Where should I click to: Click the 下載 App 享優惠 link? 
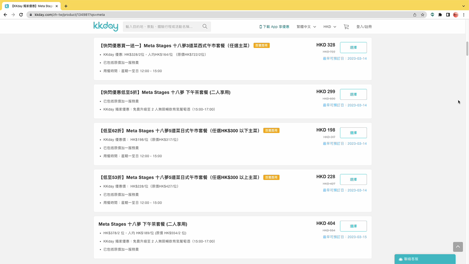pyautogui.click(x=274, y=27)
